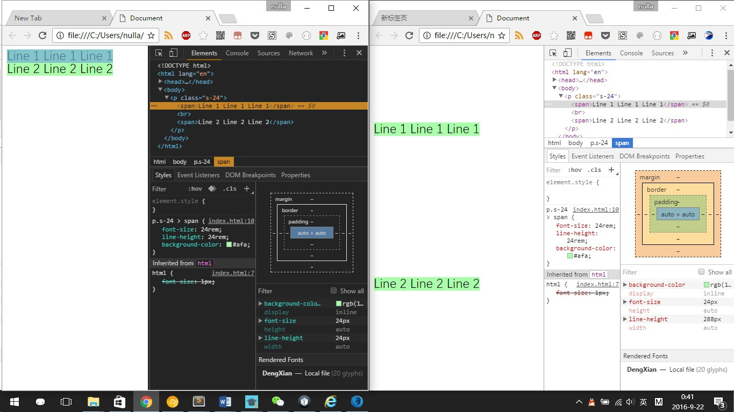Open the WeChat icon in the taskbar

pos(277,401)
